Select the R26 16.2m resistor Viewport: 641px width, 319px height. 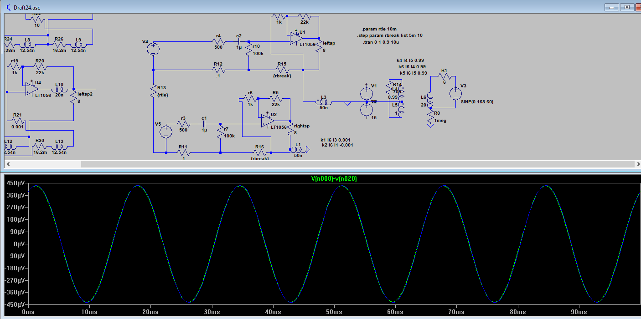click(59, 45)
